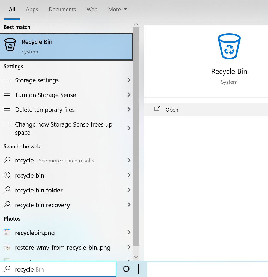This screenshot has height=277, width=268.
Task: Click the recyclebin.png thumbnail
Action: click(x=7, y=232)
